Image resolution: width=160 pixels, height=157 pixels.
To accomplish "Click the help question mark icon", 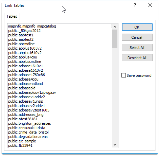I will (x=135, y=5).
